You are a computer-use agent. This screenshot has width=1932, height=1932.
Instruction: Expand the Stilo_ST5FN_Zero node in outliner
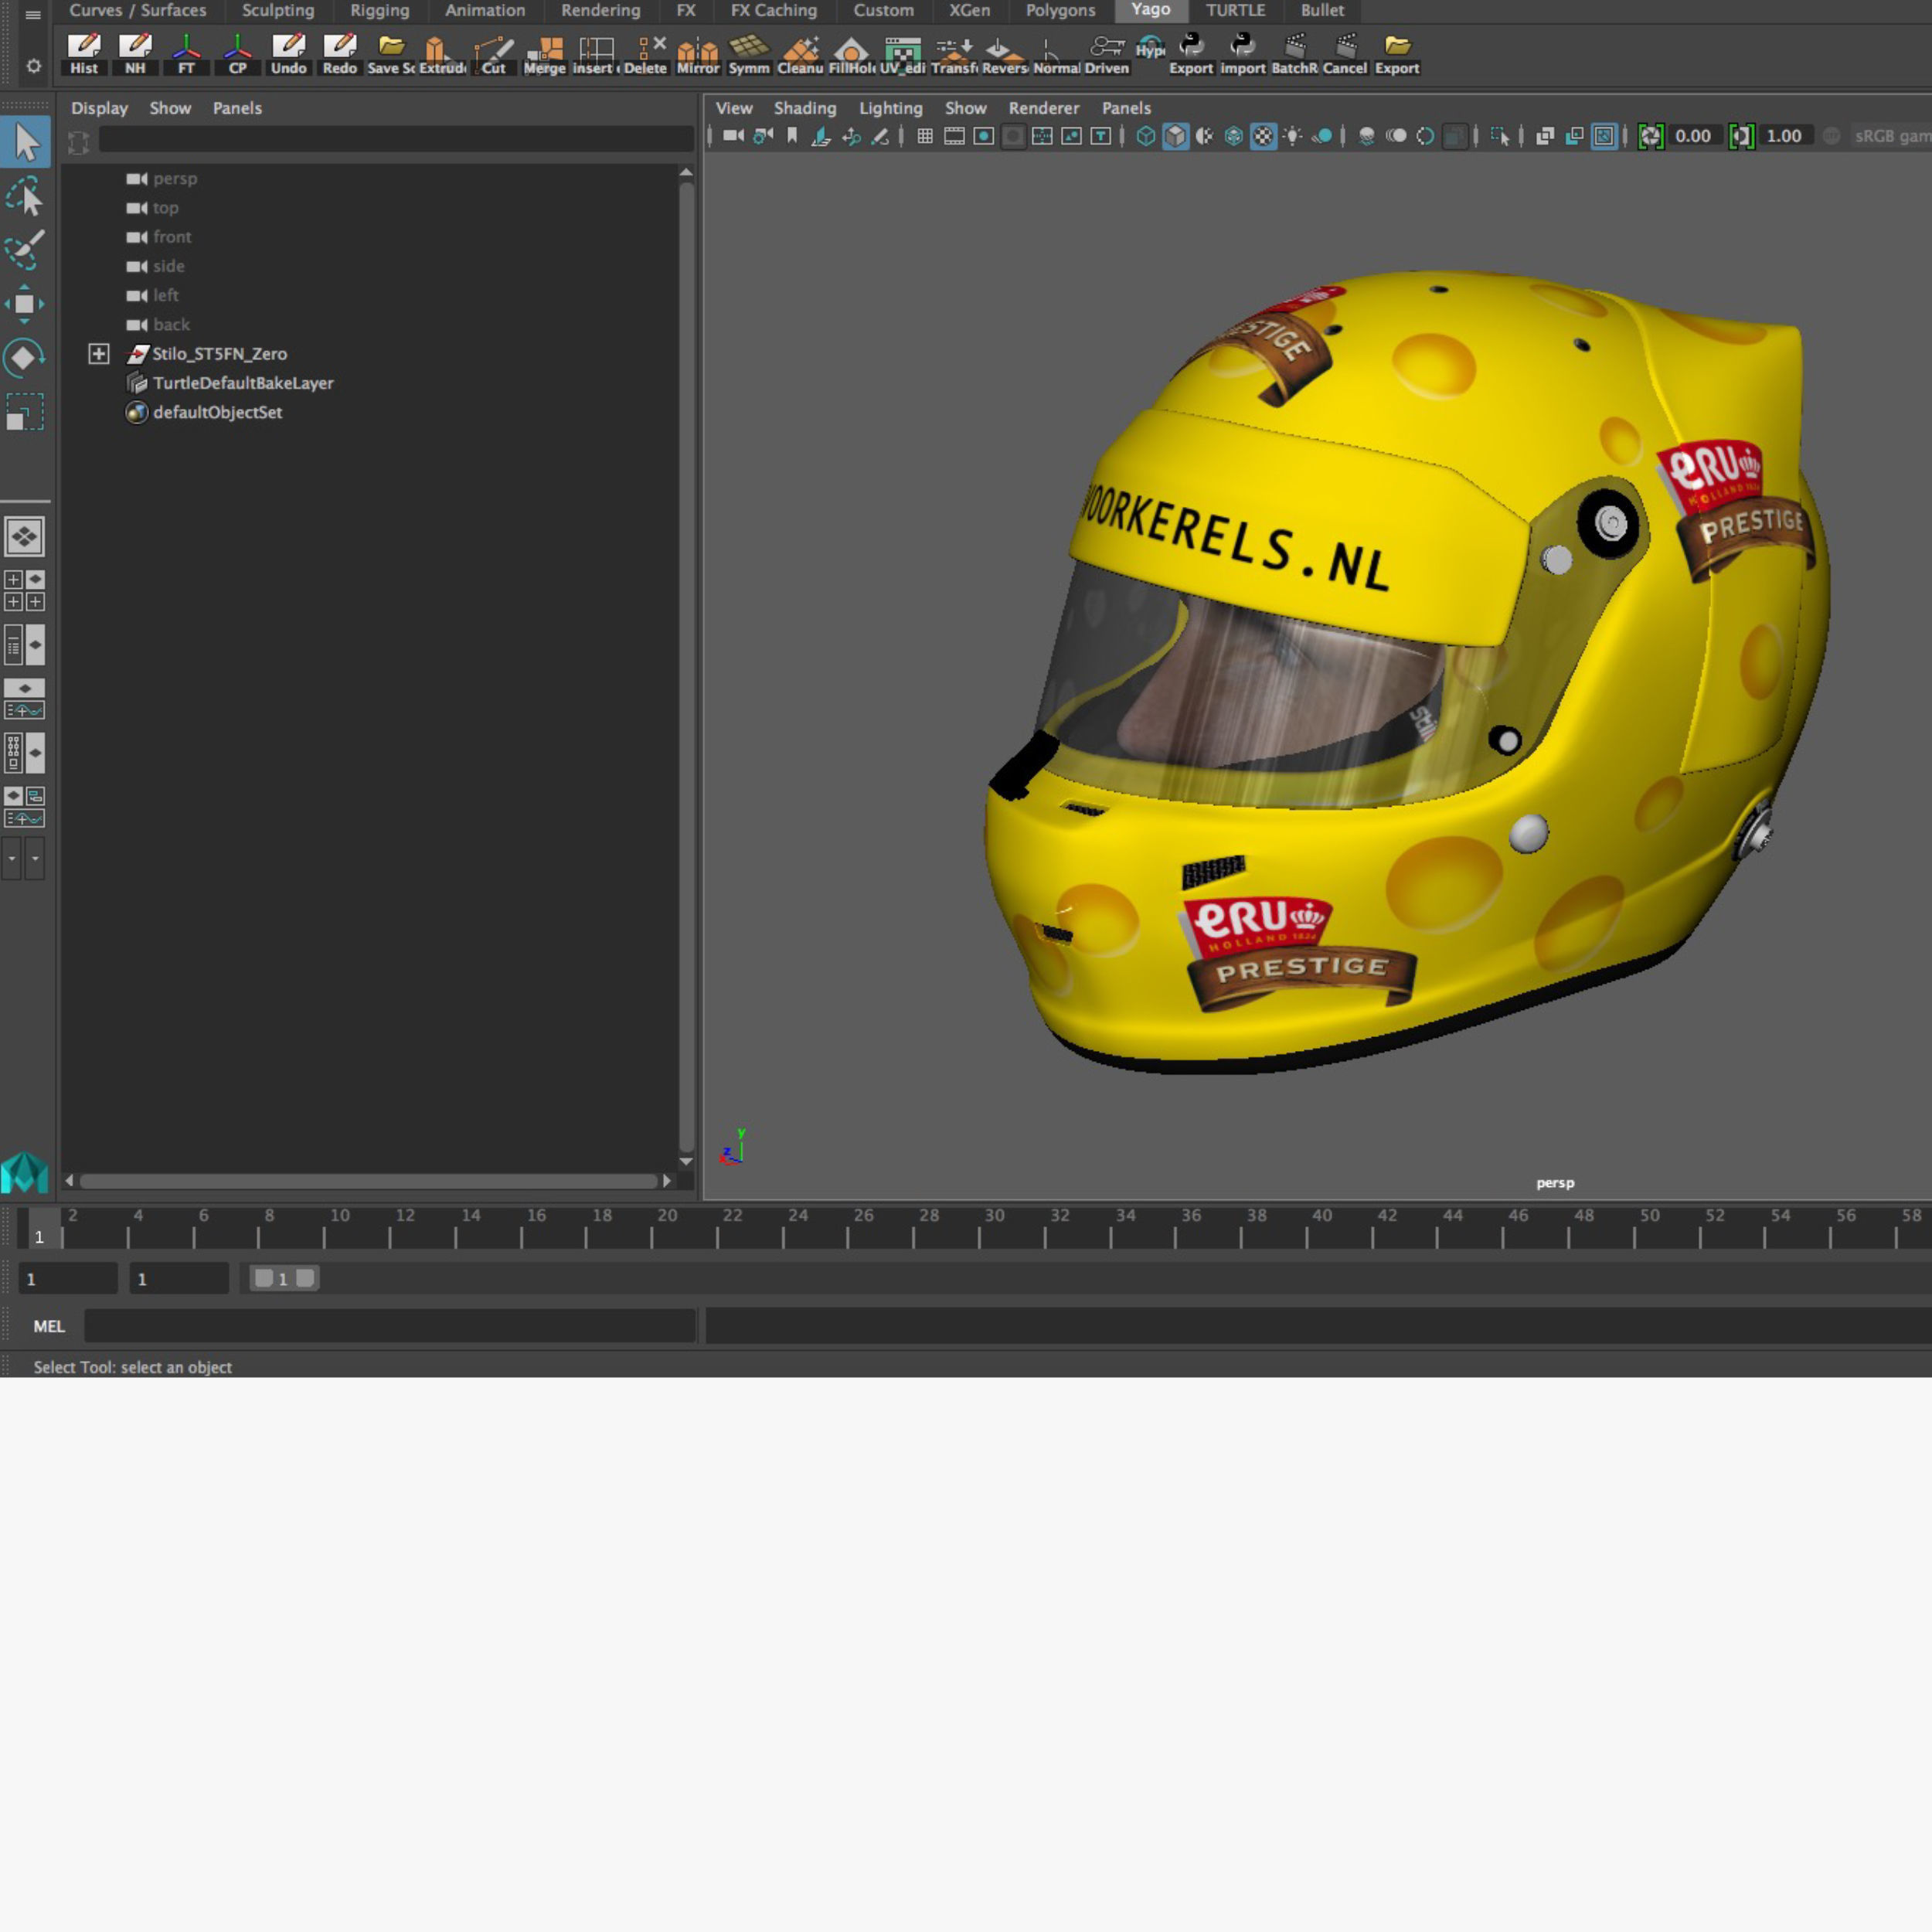click(99, 353)
